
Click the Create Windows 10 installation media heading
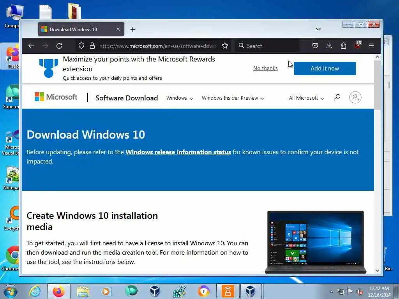pos(92,221)
